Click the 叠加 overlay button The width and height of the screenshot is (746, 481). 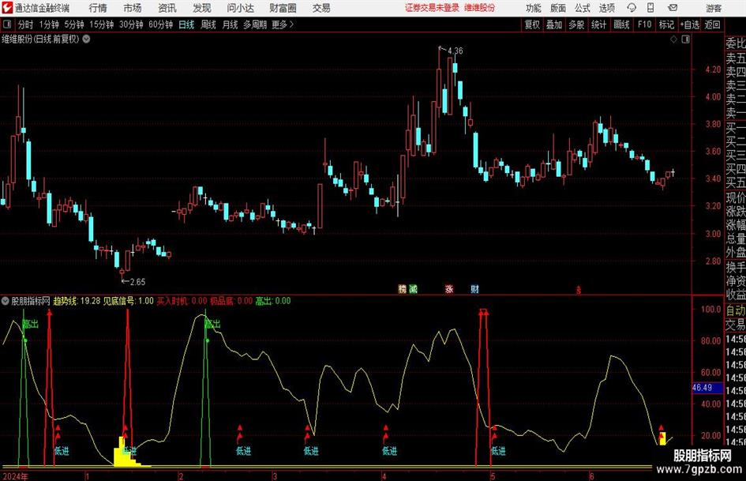pos(554,24)
